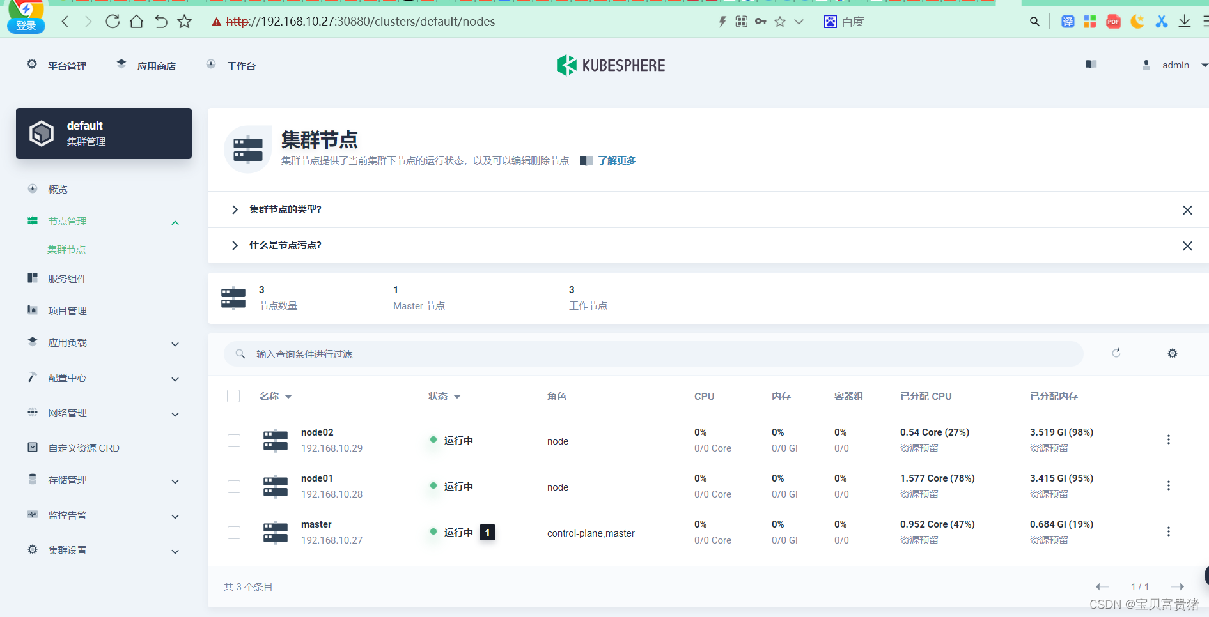Go back with the browser back arrow
The height and width of the screenshot is (617, 1209).
(65, 22)
